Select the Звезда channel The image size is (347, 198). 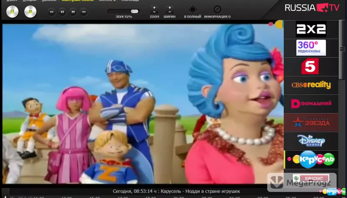point(311,122)
